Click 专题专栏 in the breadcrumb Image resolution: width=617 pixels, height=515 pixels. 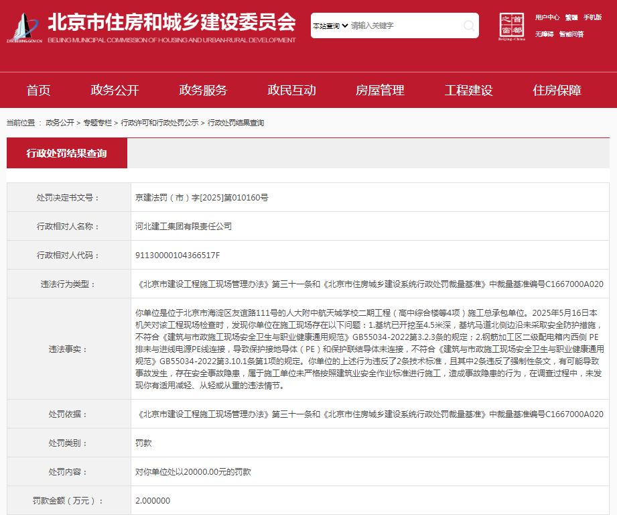[98, 123]
